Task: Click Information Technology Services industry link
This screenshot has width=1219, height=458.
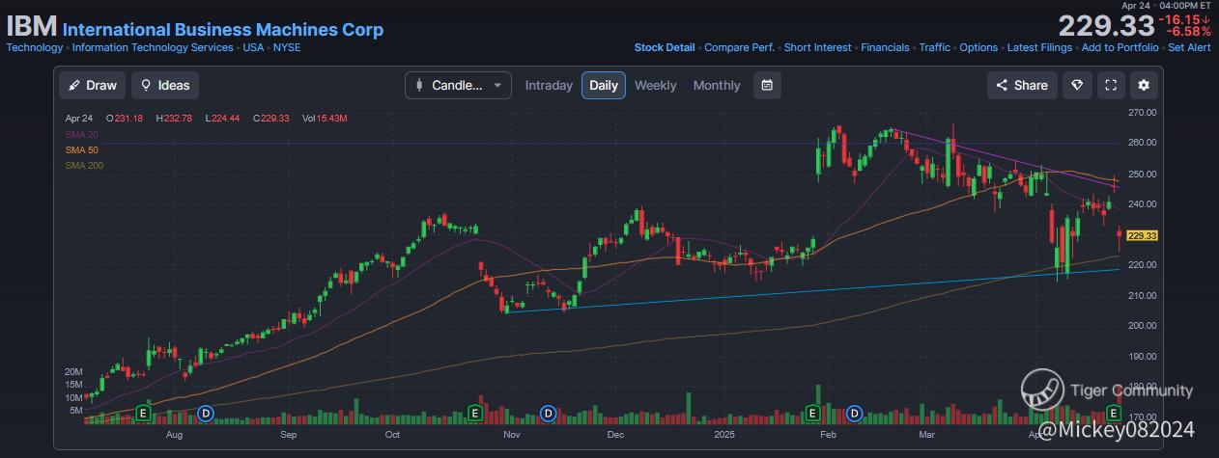Action: [x=153, y=47]
